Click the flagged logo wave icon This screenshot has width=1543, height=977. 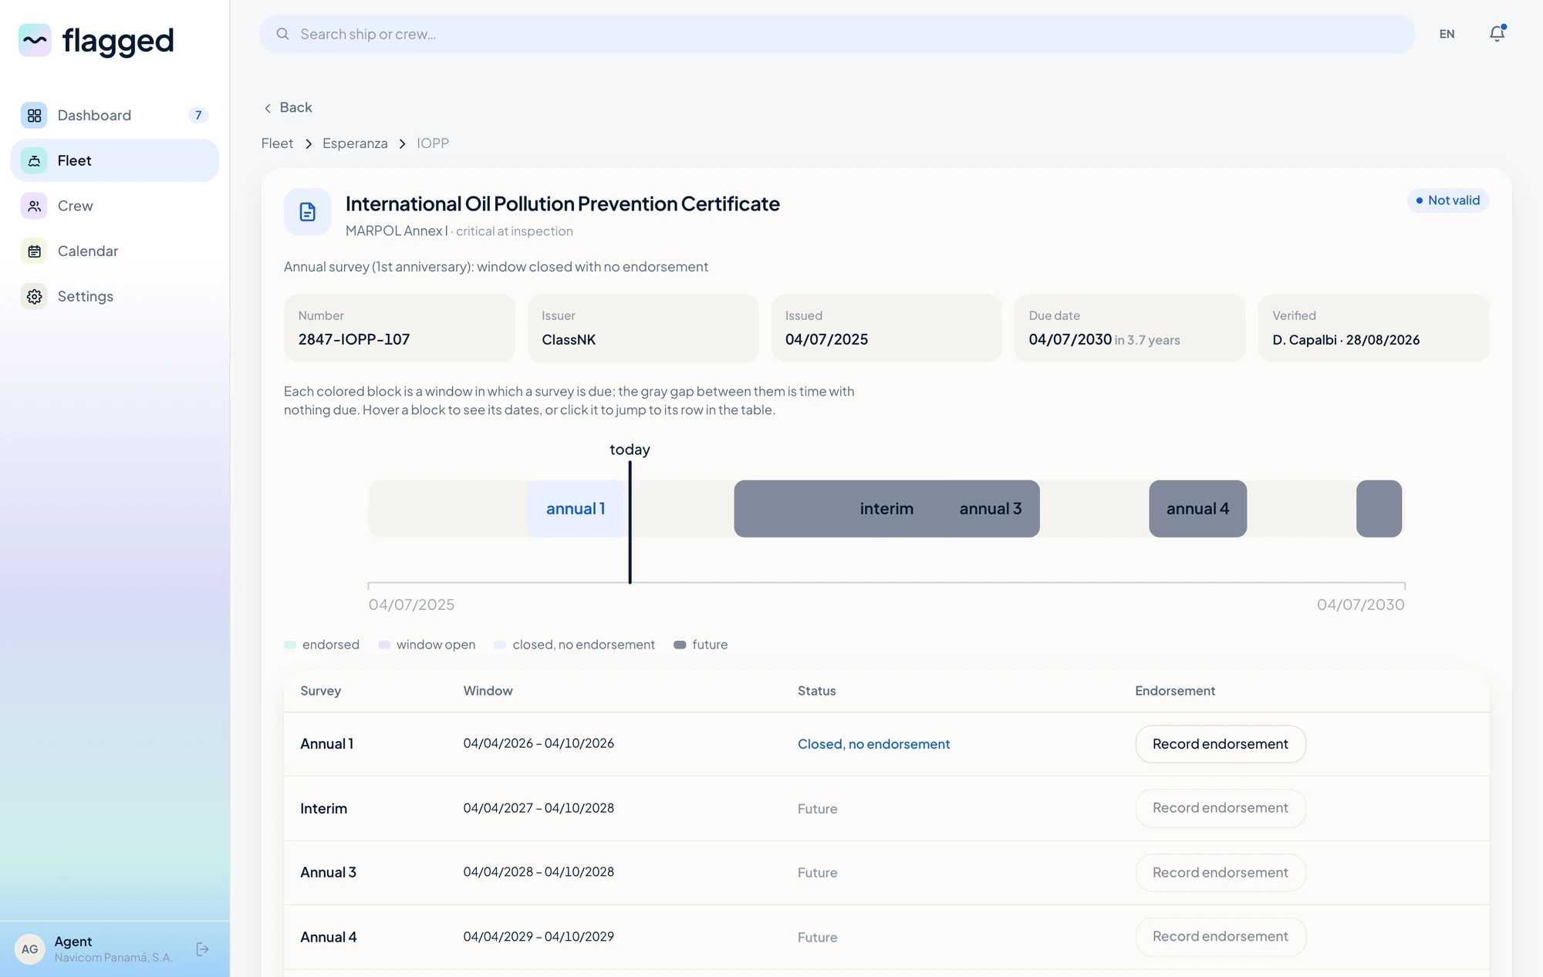pyautogui.click(x=35, y=40)
